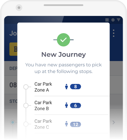Click the New Journey heading

coord(64,55)
